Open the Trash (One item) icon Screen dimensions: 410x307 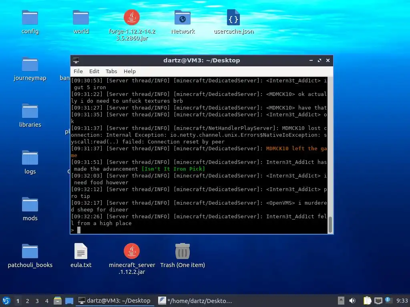click(183, 251)
